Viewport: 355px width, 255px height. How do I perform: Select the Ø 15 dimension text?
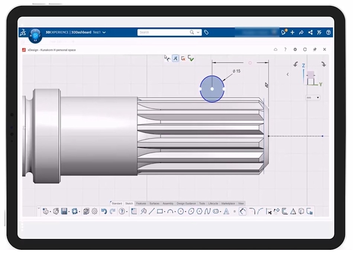236,71
